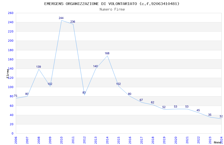The height and width of the screenshot is (145, 224).
Task: Select the 2008 year label on x-axis
Action: pyautogui.click(x=38, y=140)
